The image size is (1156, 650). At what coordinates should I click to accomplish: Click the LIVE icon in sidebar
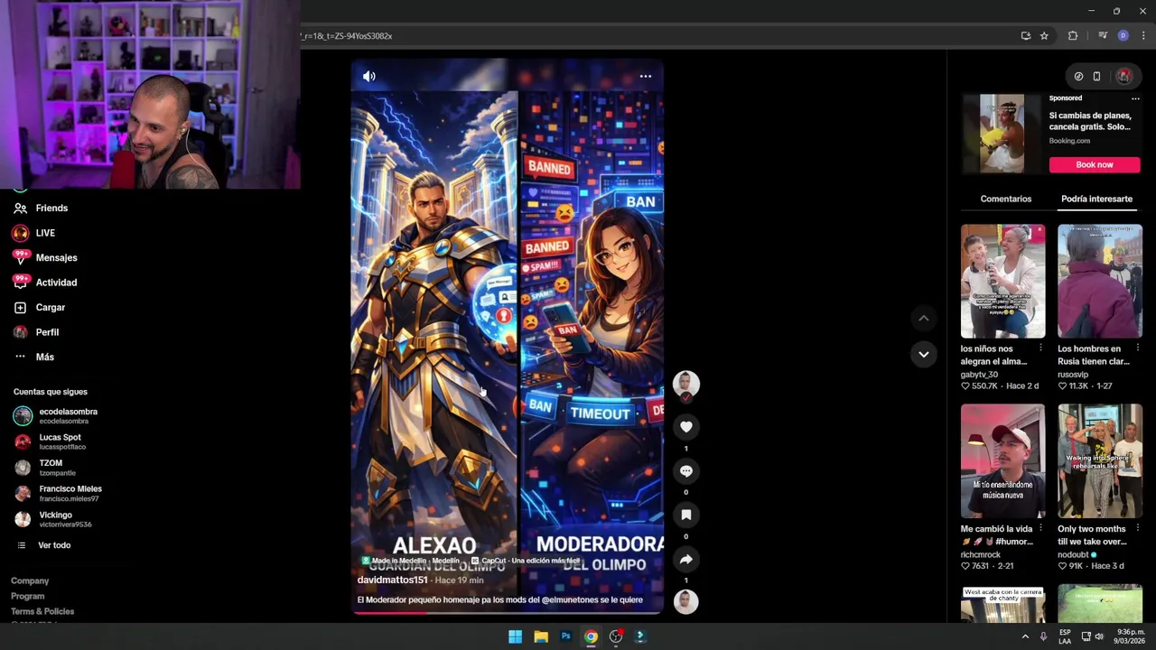pyautogui.click(x=20, y=233)
